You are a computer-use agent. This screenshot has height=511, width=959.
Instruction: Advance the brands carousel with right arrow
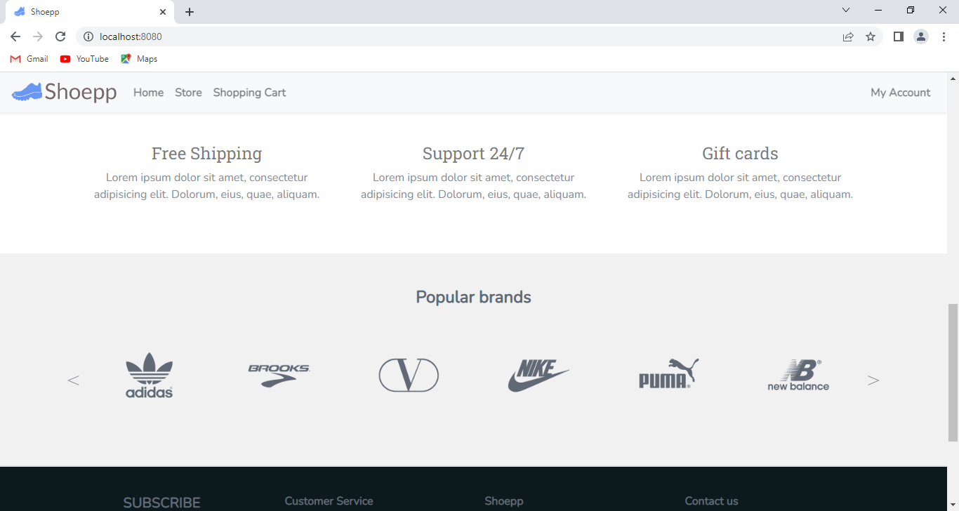click(873, 380)
